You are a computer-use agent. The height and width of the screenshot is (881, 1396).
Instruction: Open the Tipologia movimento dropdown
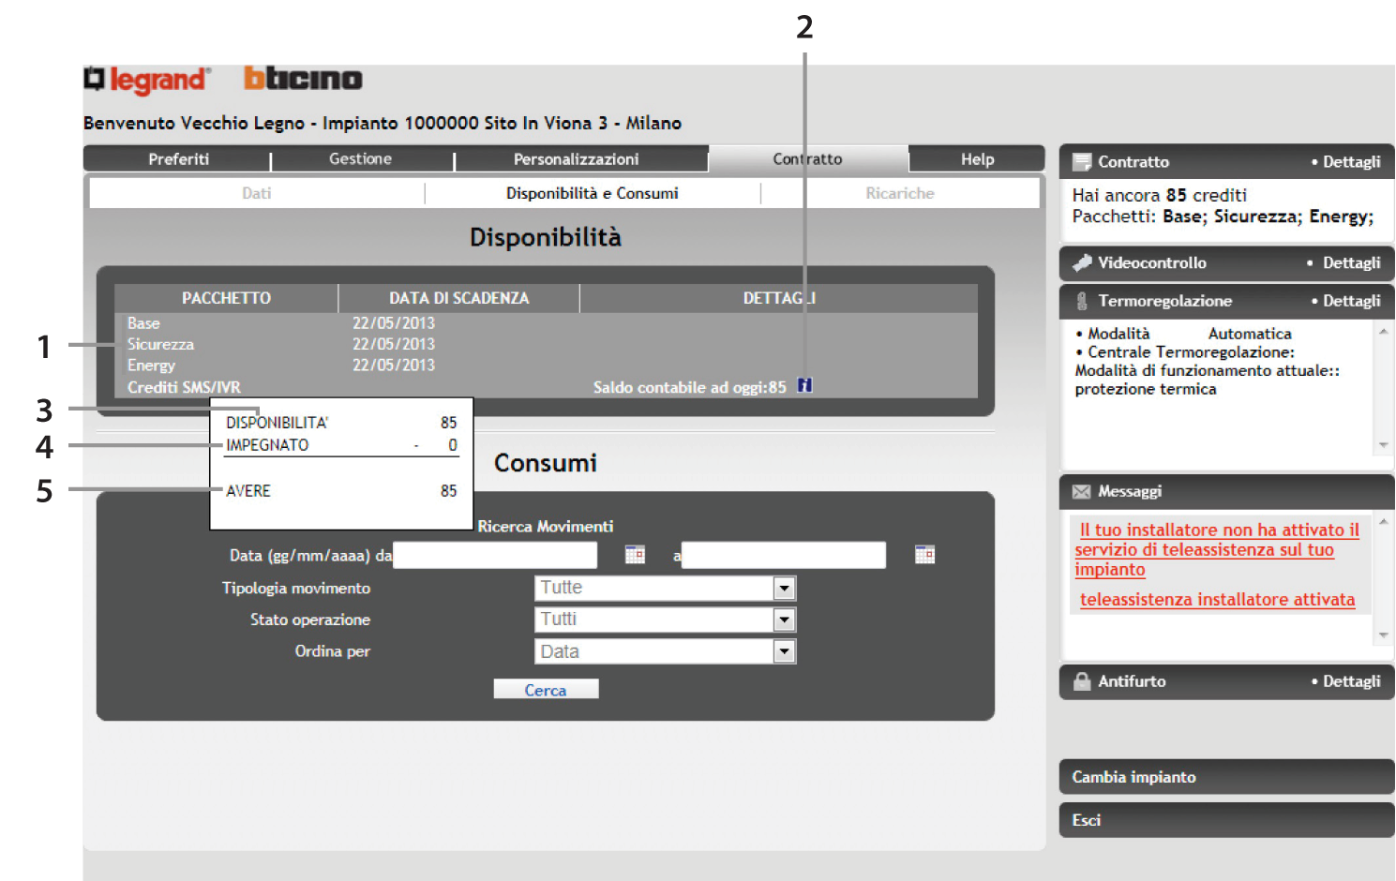coord(784,588)
